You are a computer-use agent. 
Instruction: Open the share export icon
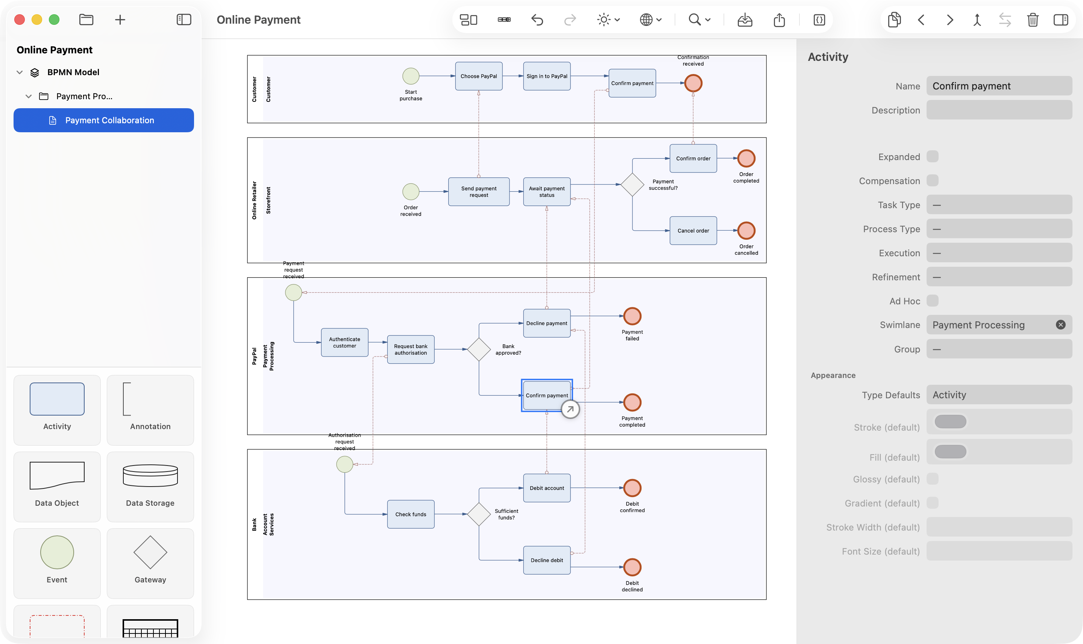(779, 20)
